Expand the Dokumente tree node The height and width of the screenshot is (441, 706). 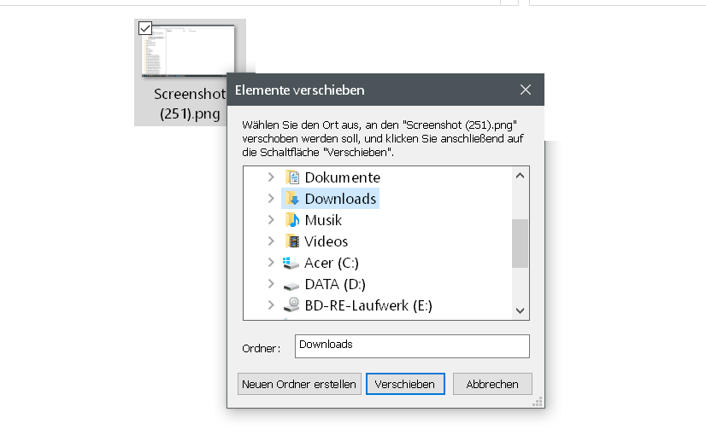pos(271,177)
